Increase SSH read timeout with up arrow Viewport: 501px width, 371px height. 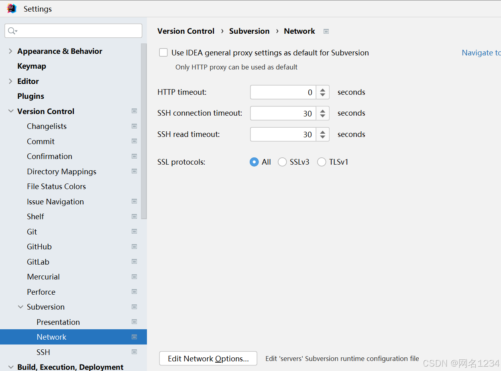[323, 132]
